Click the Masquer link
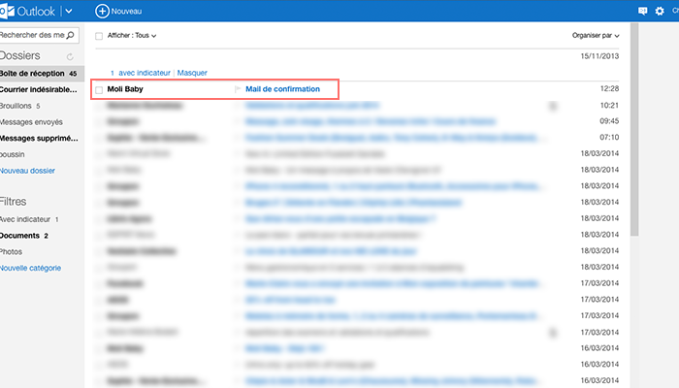The width and height of the screenshot is (679, 388). [x=192, y=73]
